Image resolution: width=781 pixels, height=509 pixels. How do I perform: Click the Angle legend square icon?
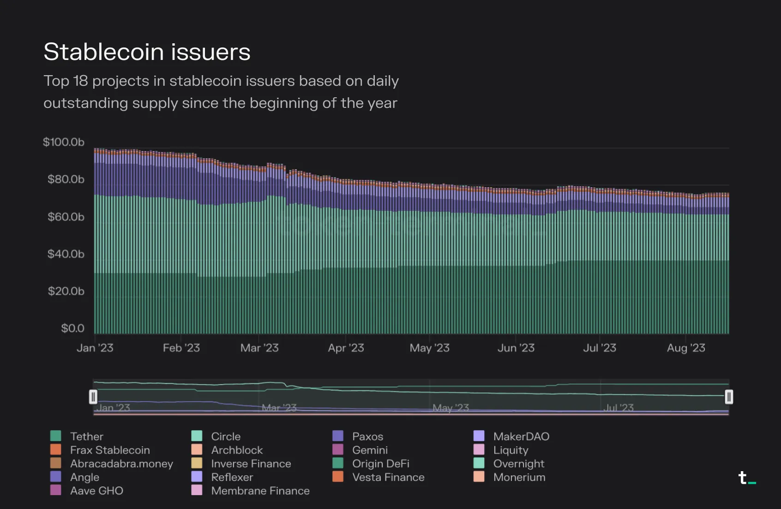[x=55, y=477]
